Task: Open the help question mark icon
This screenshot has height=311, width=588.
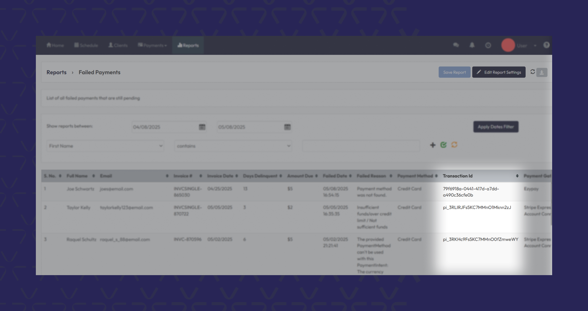Action: pos(546,45)
